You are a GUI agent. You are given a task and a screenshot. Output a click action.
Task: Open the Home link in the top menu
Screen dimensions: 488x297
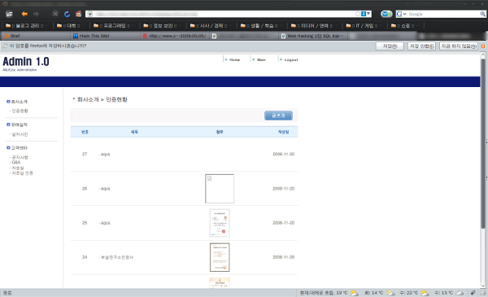click(234, 59)
